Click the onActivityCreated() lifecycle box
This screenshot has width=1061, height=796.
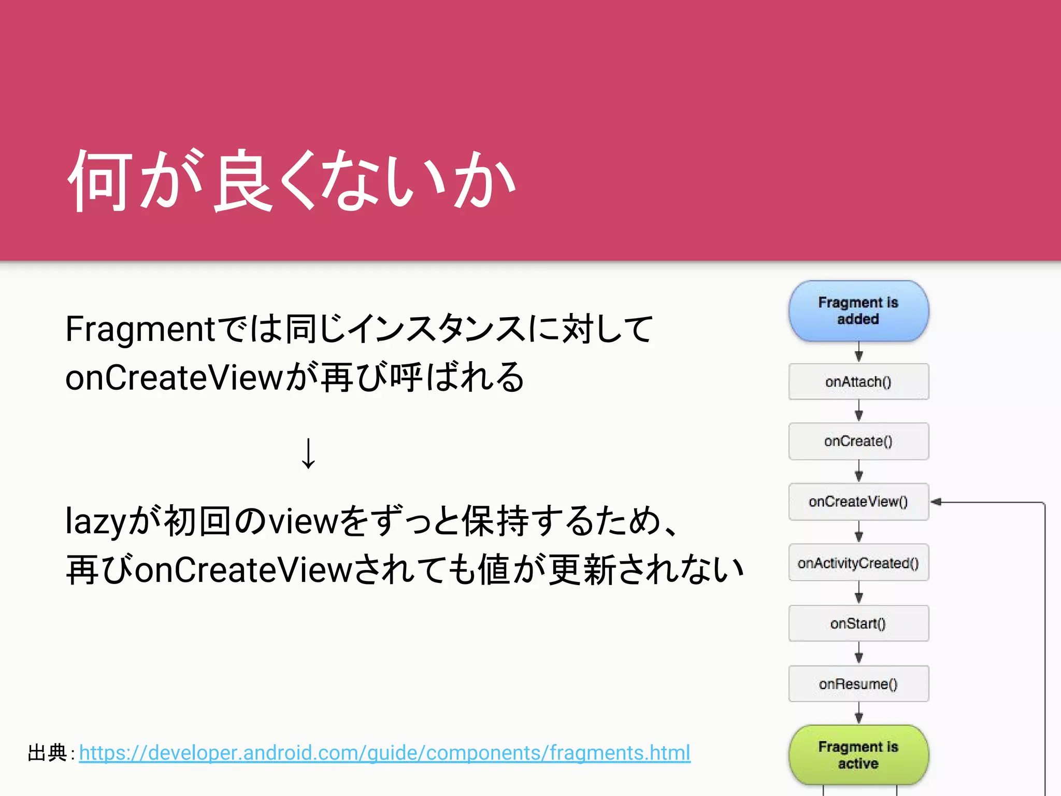click(x=858, y=562)
